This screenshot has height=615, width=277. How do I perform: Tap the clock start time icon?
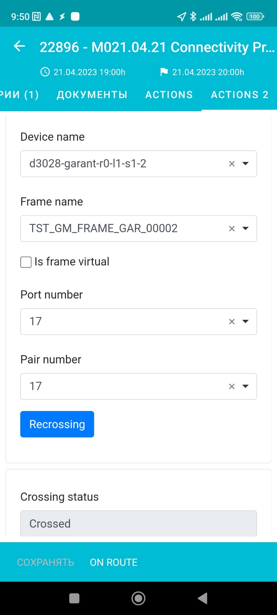point(45,72)
